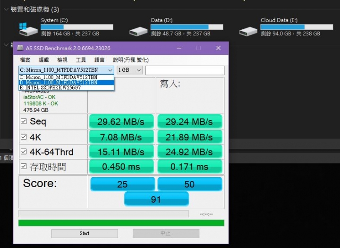Click the 4K write result 21.89 MB/s

click(190, 137)
